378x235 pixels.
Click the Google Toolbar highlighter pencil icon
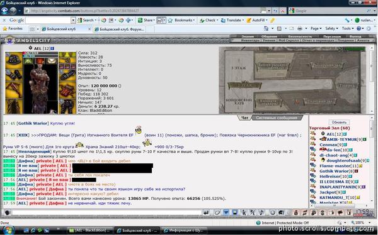point(272,21)
